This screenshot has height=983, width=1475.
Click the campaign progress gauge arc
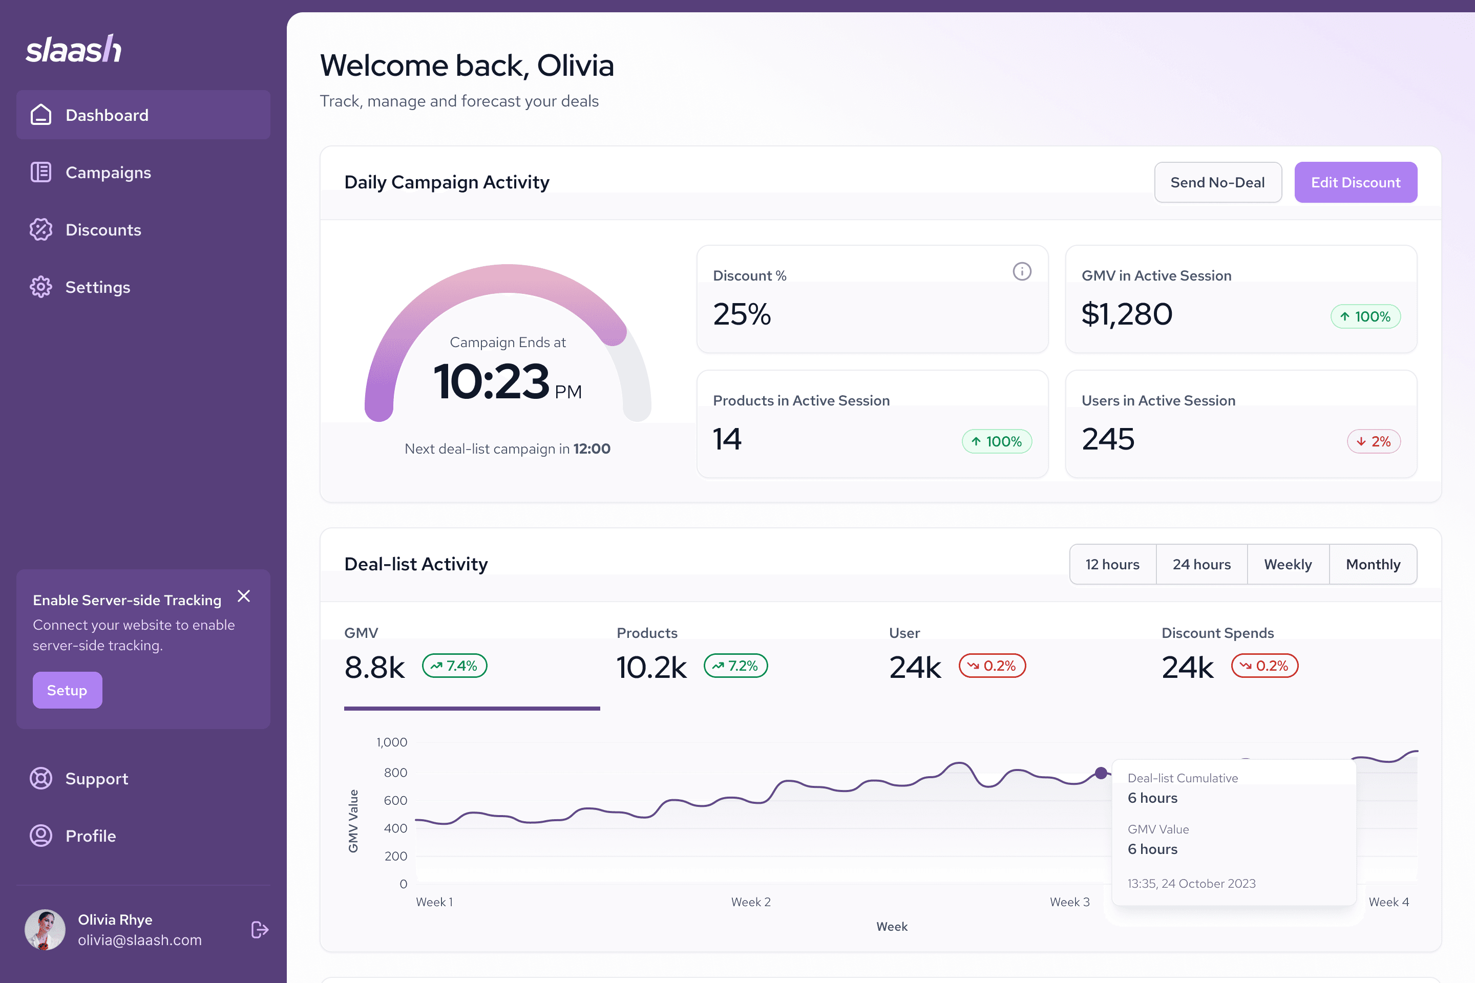(x=508, y=279)
